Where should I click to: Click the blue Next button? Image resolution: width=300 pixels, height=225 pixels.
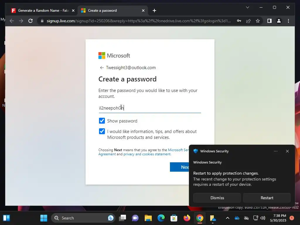click(180, 167)
